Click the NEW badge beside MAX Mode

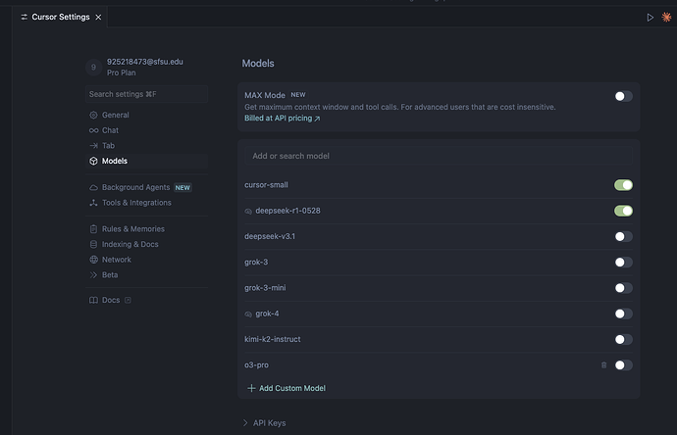(298, 95)
